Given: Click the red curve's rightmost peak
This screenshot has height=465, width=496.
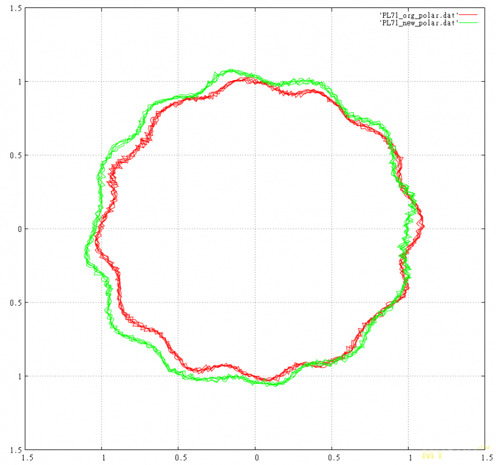Looking at the screenshot, I should pyautogui.click(x=423, y=226).
